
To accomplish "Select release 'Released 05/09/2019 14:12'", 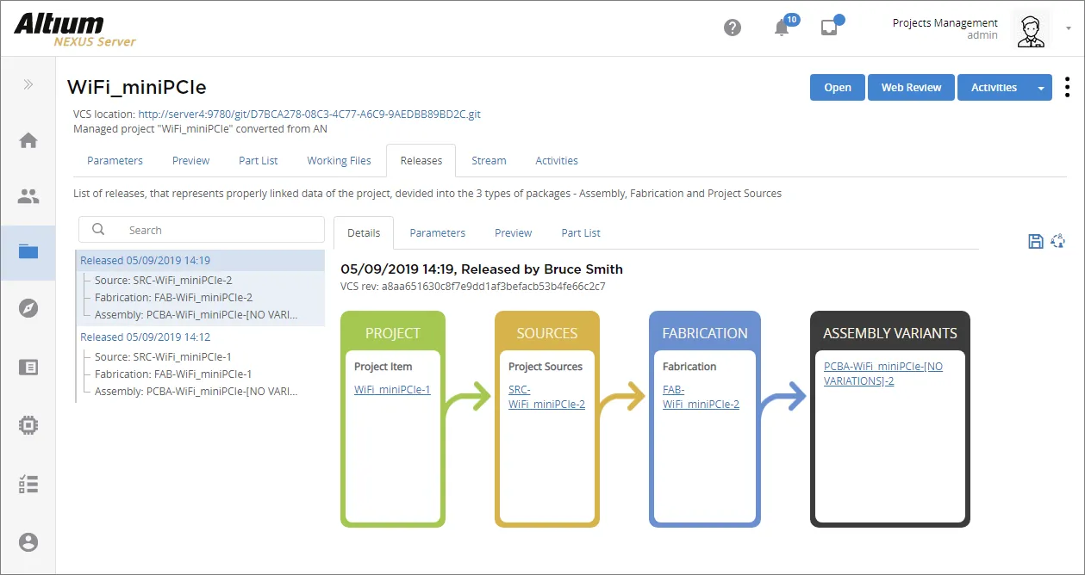I will coord(145,337).
